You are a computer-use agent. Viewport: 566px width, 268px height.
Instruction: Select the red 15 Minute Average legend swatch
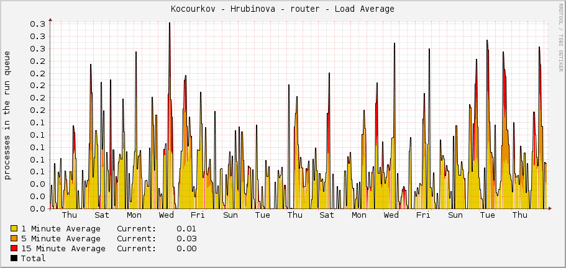(x=14, y=248)
